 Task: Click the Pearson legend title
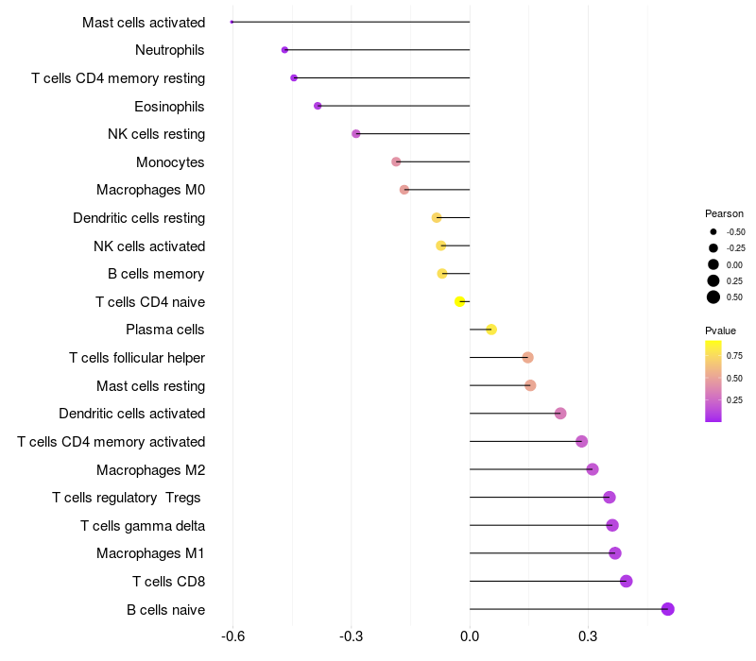[724, 213]
